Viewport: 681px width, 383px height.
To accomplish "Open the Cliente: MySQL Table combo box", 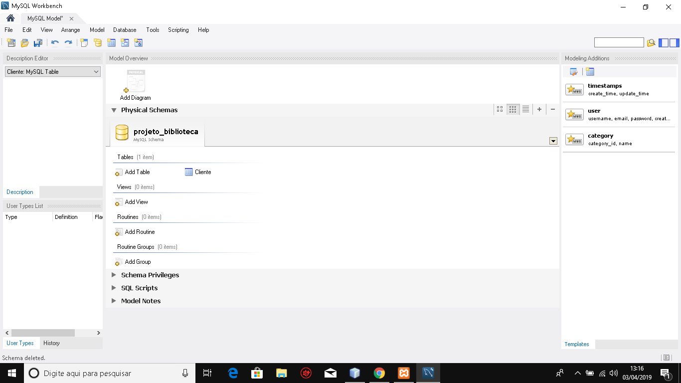I will 53,72.
